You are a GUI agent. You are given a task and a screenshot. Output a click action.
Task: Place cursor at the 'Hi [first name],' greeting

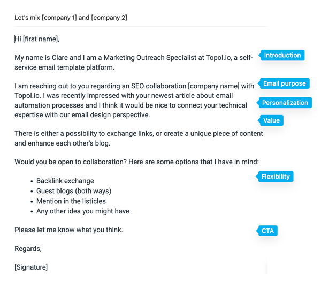coord(37,39)
